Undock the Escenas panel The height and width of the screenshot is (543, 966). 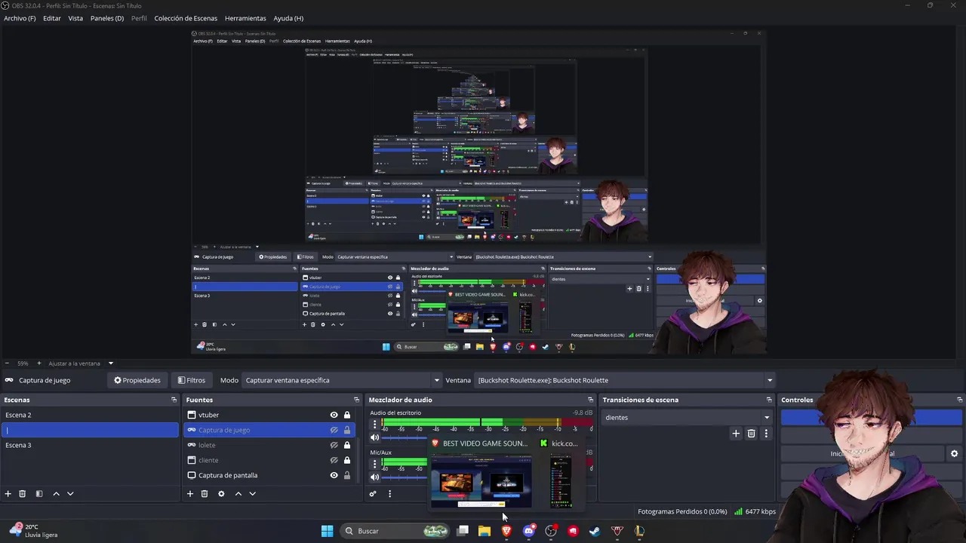[174, 400]
